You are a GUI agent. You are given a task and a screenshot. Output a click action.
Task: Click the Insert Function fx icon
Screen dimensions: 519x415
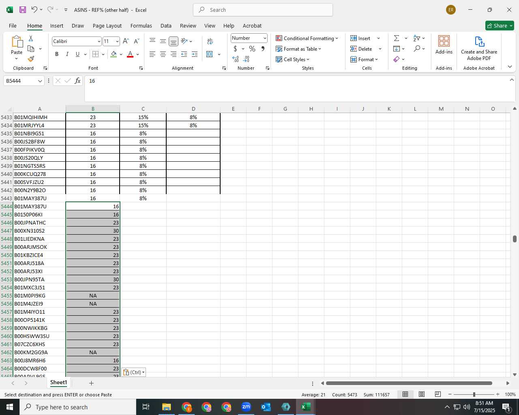point(78,81)
